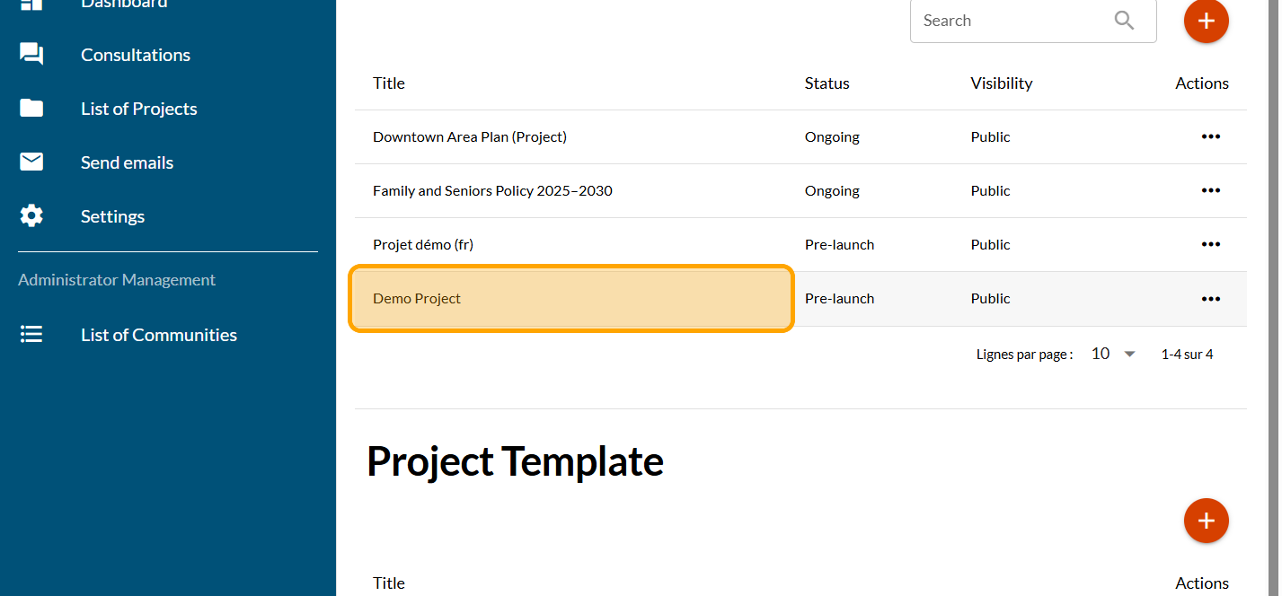This screenshot has height=596, width=1282.
Task: Open the Demo Project title
Action: tap(417, 299)
